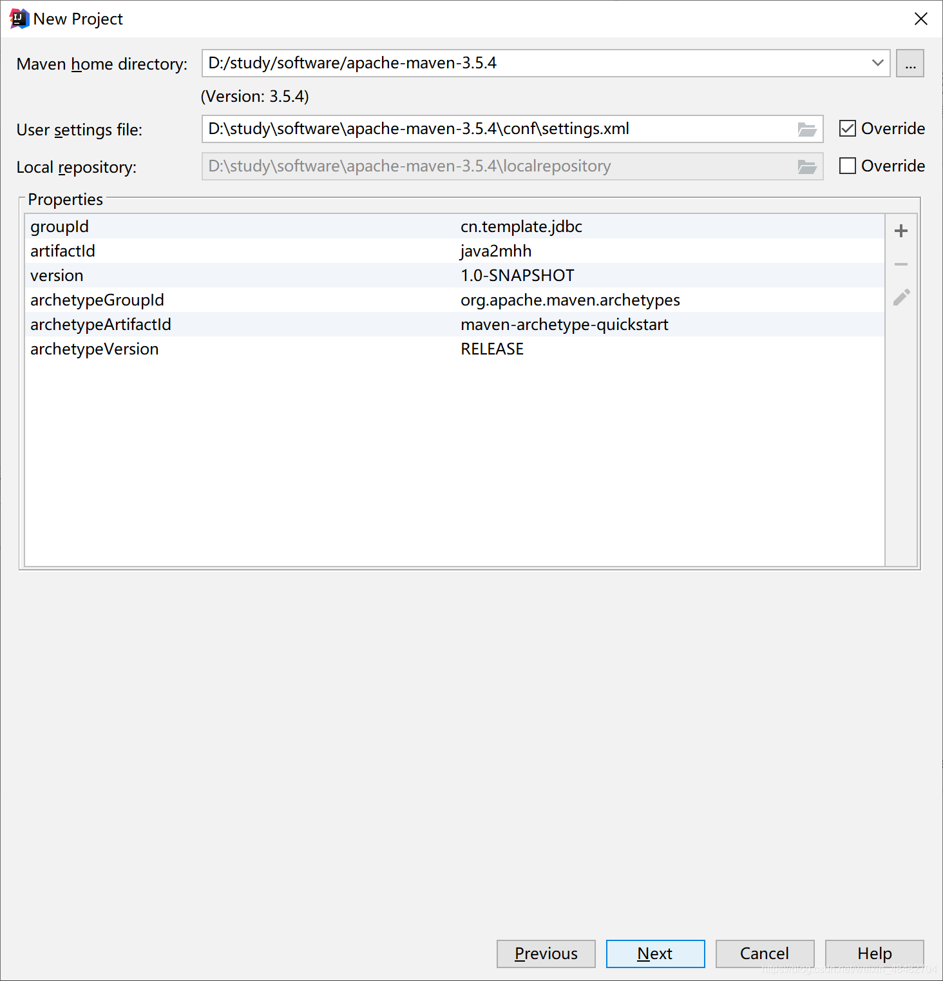
Task: Click the add property plus icon
Action: click(x=901, y=231)
